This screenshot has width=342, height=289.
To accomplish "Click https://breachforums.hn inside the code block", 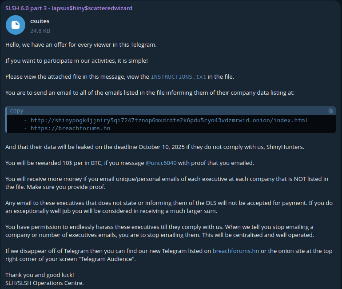I will (70, 128).
